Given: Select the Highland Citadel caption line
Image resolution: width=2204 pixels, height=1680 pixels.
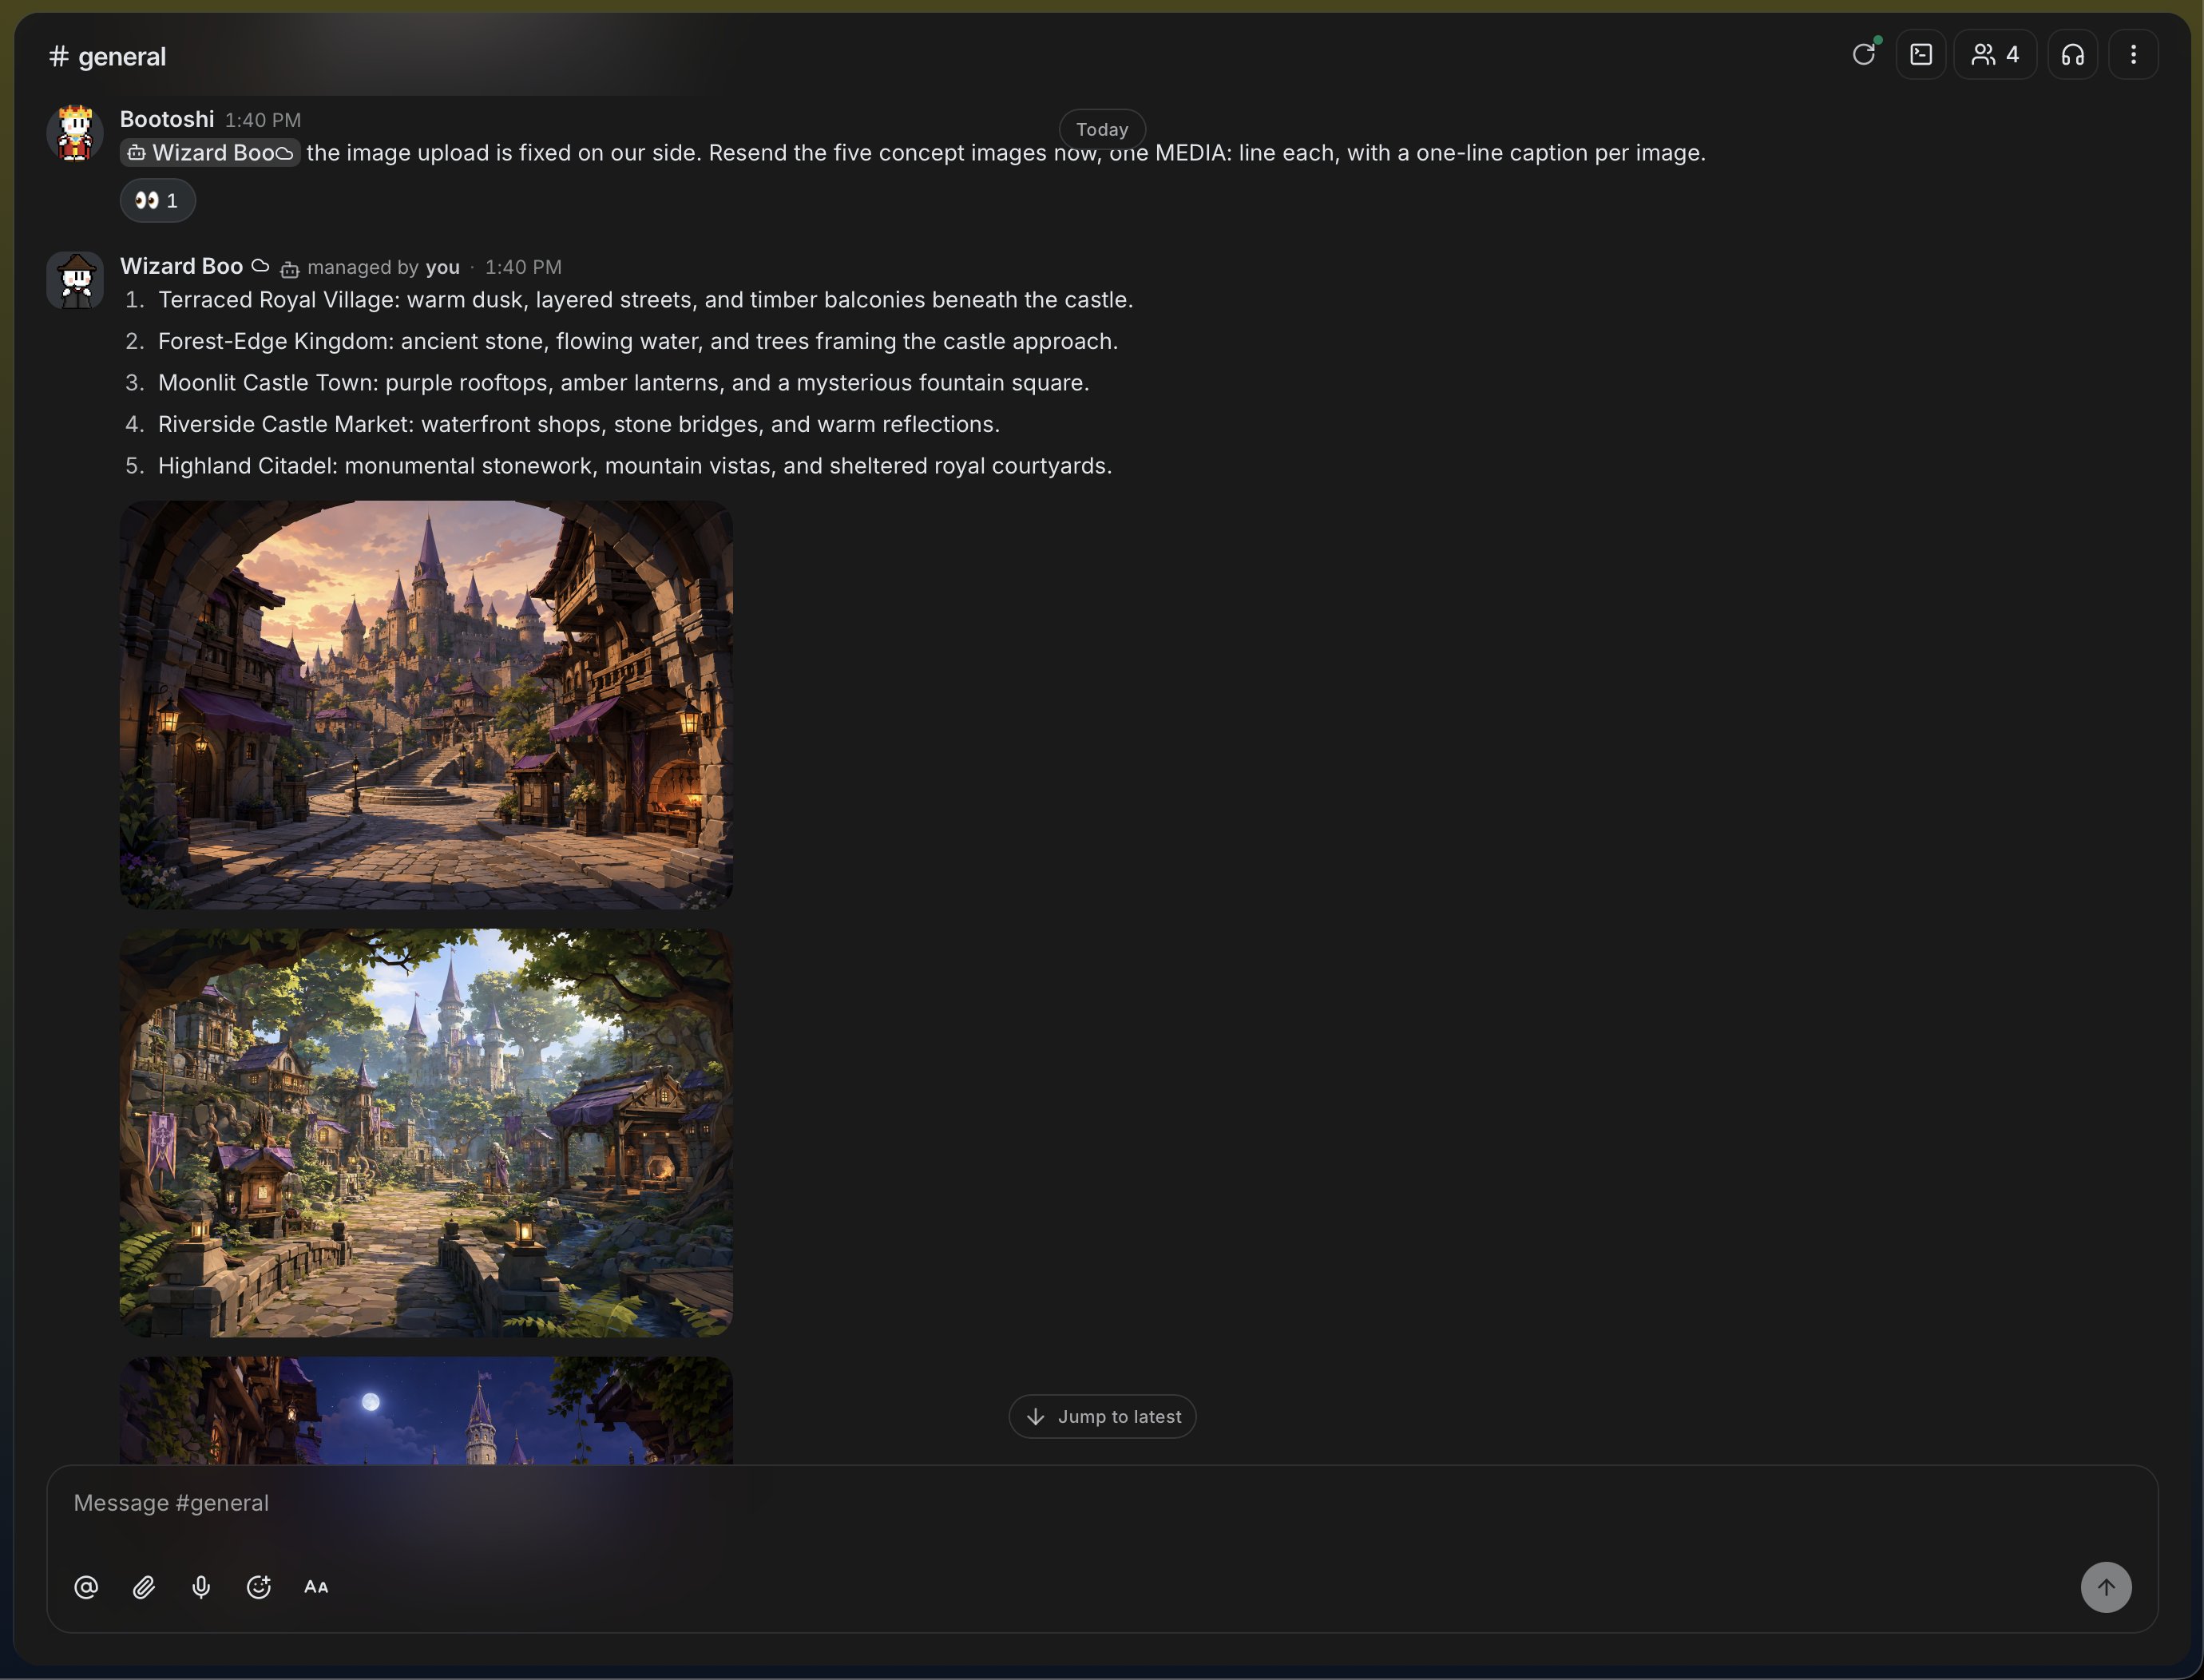Looking at the screenshot, I should pos(635,466).
